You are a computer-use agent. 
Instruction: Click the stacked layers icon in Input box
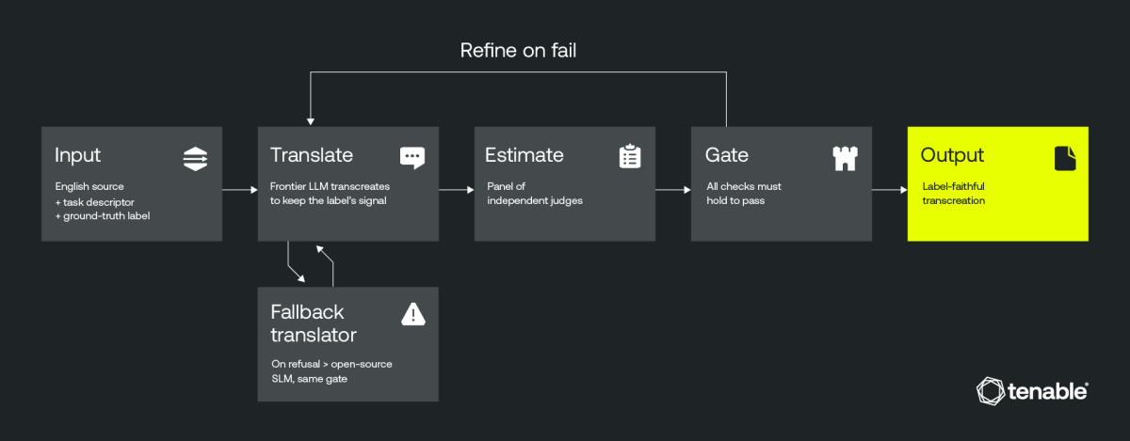tap(195, 159)
